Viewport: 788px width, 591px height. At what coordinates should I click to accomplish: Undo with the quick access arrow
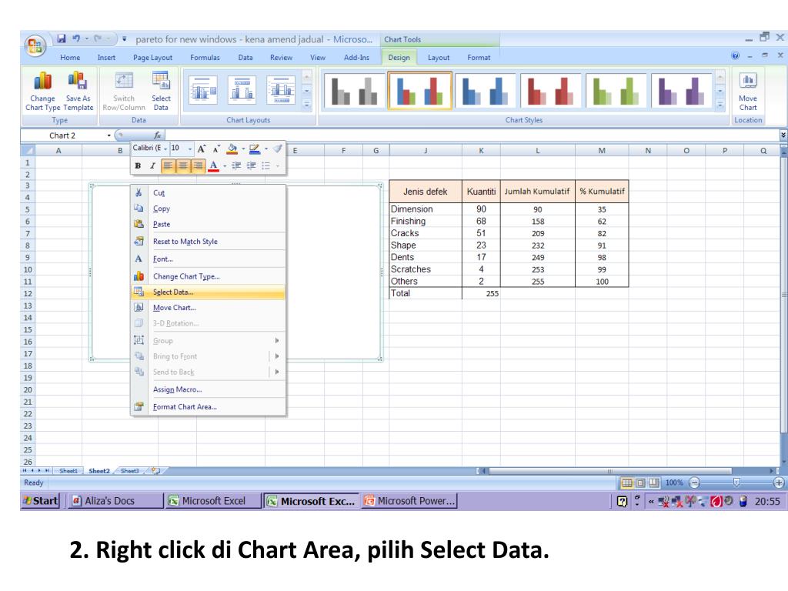tap(76, 38)
